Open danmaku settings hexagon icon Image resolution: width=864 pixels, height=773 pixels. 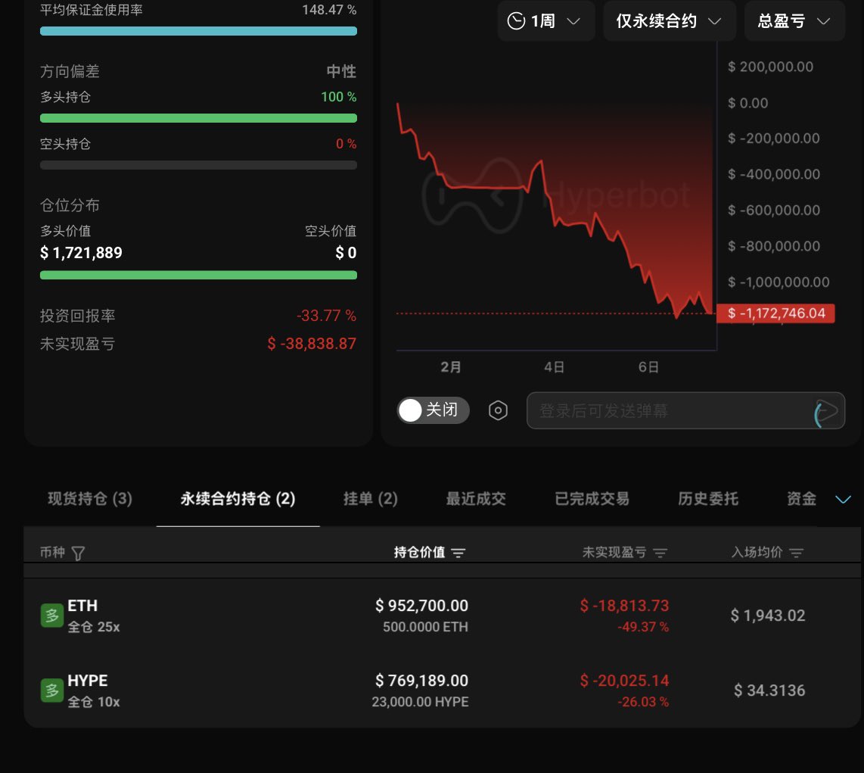click(x=498, y=410)
